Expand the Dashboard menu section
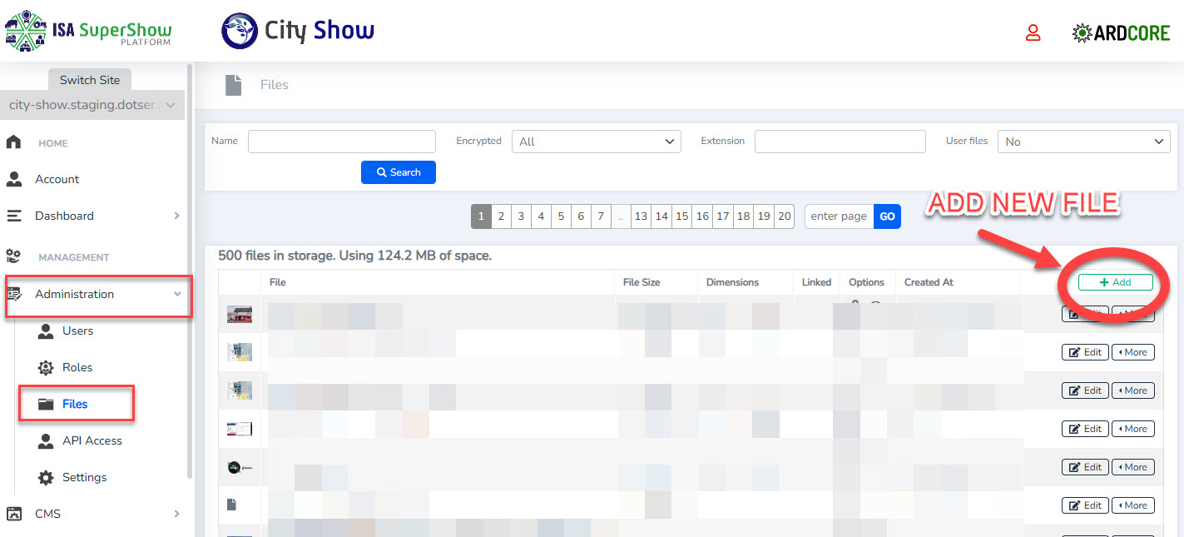Screen dimensions: 1184x537 click(x=176, y=216)
